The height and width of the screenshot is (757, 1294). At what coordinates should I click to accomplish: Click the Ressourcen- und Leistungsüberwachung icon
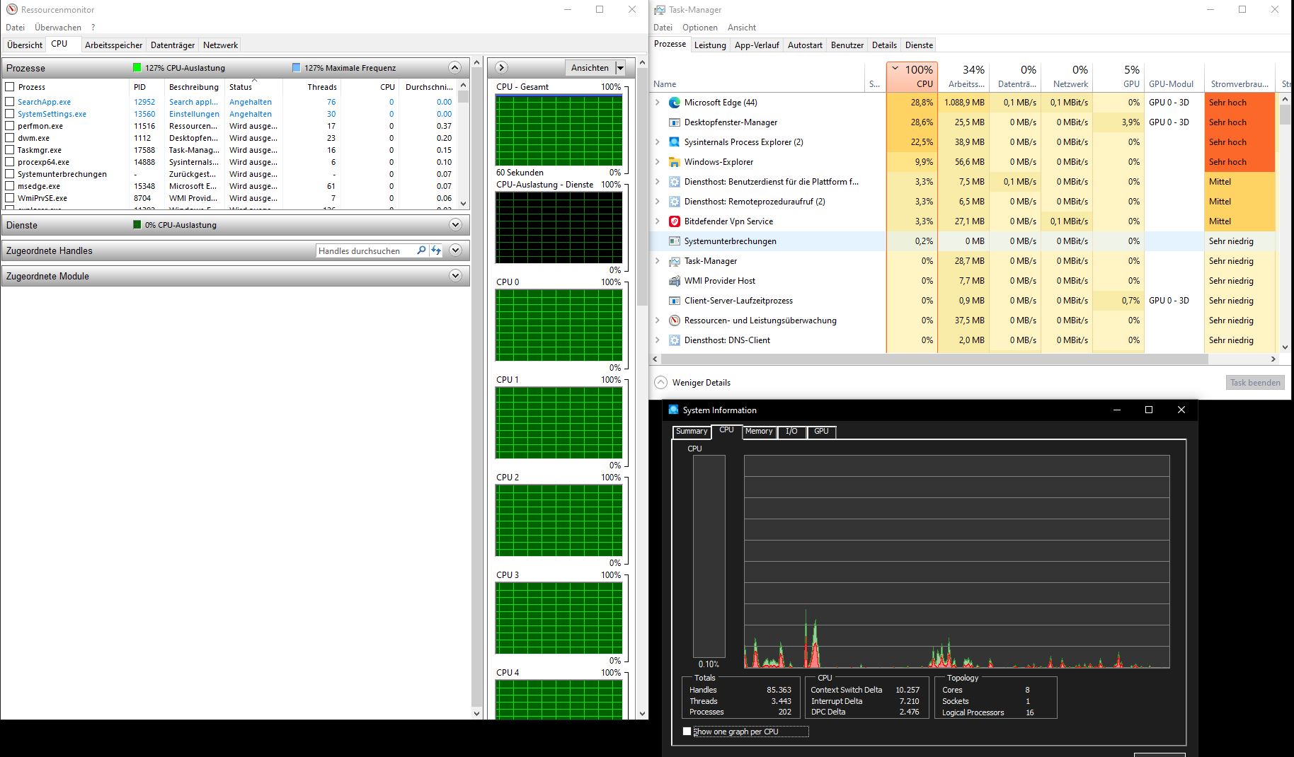click(674, 320)
